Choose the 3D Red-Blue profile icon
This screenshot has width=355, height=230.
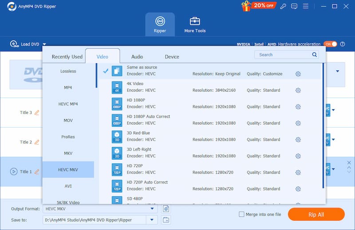pyautogui.click(x=117, y=137)
